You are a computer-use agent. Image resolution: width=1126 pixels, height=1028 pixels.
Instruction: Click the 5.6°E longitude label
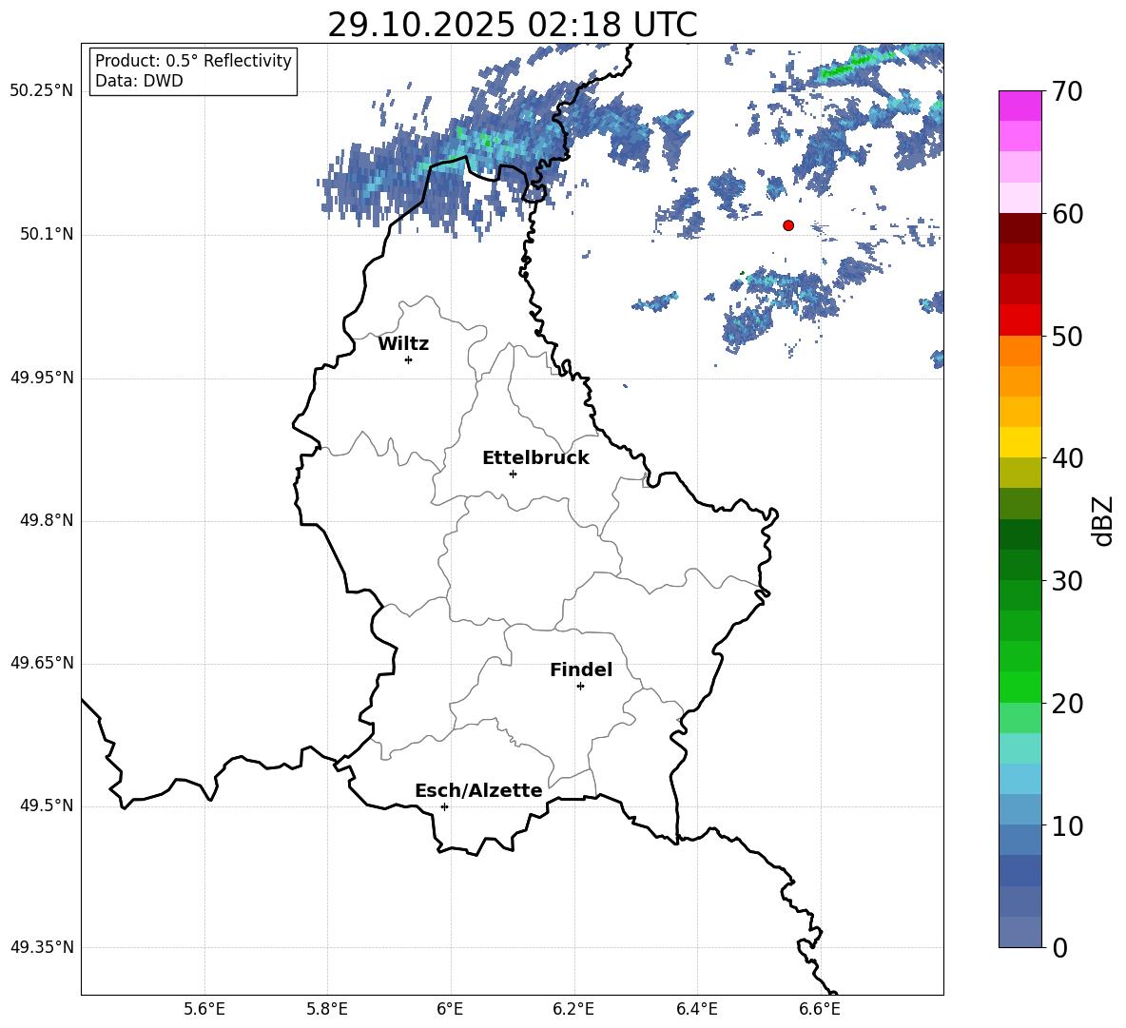click(204, 1009)
